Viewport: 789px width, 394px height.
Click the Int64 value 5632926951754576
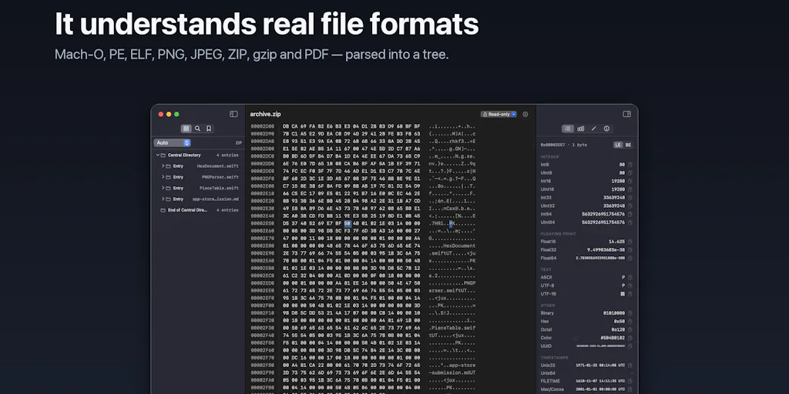pyautogui.click(x=603, y=214)
